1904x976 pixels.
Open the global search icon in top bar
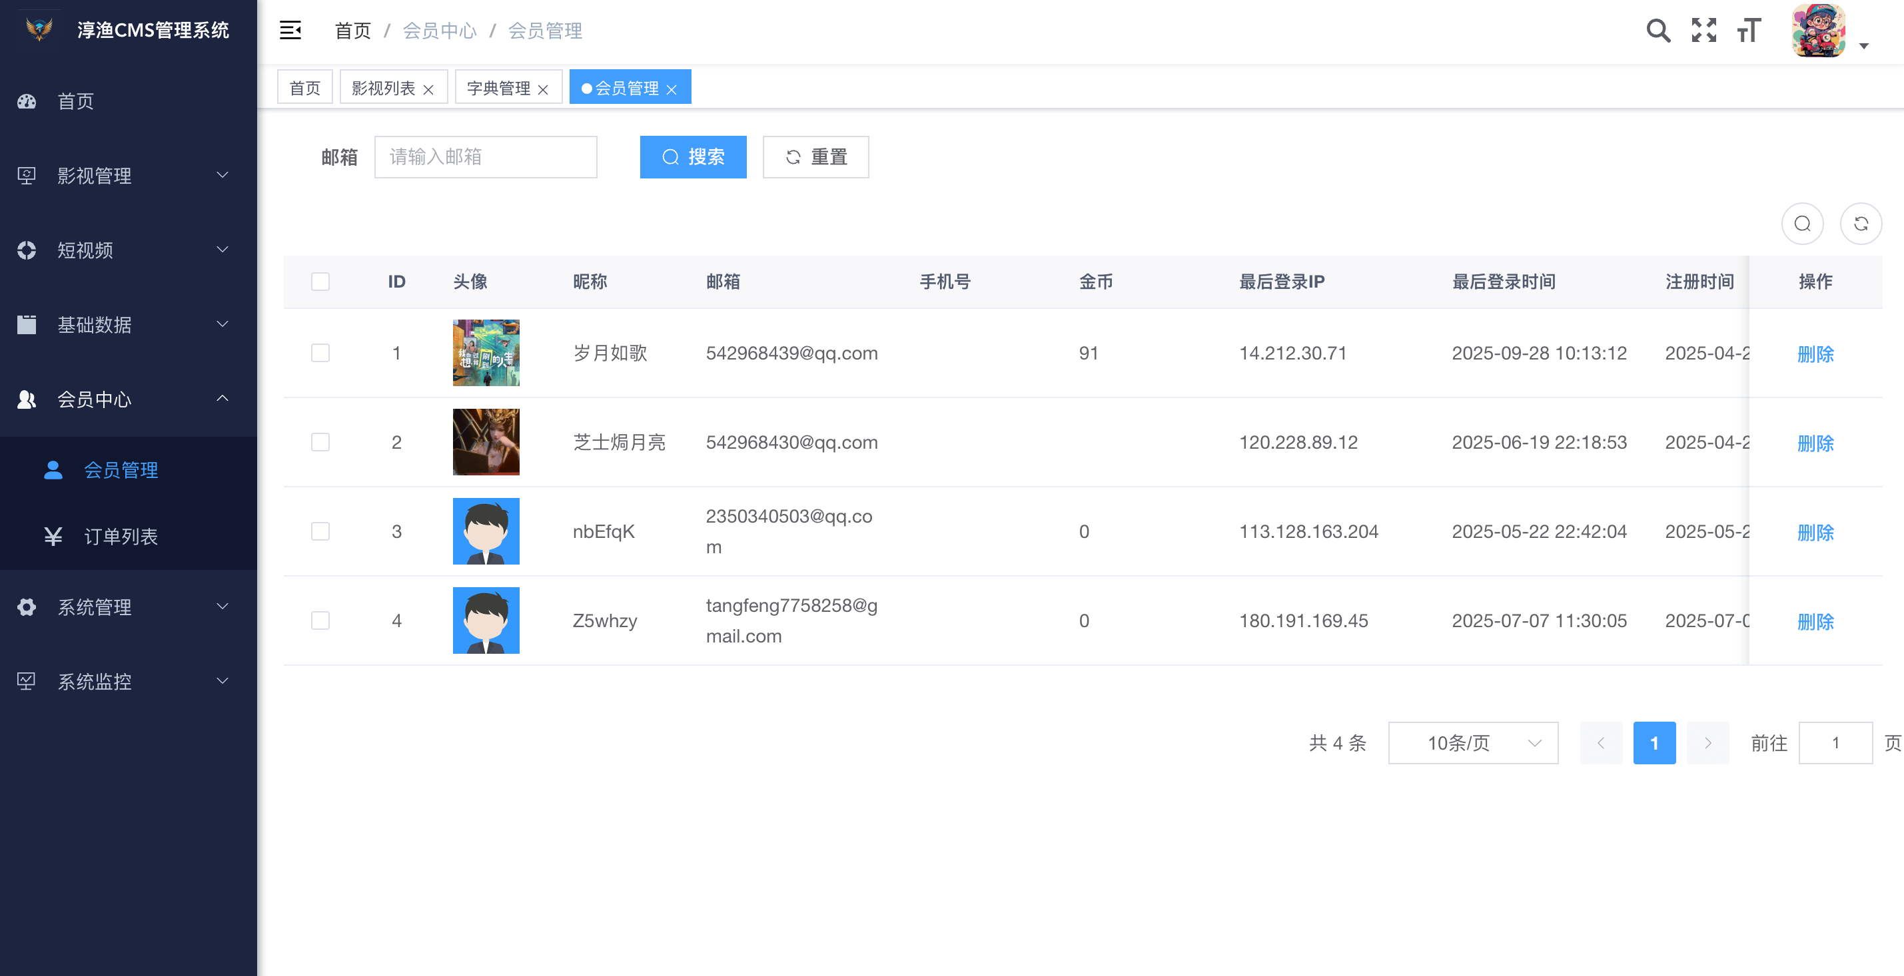(1658, 31)
